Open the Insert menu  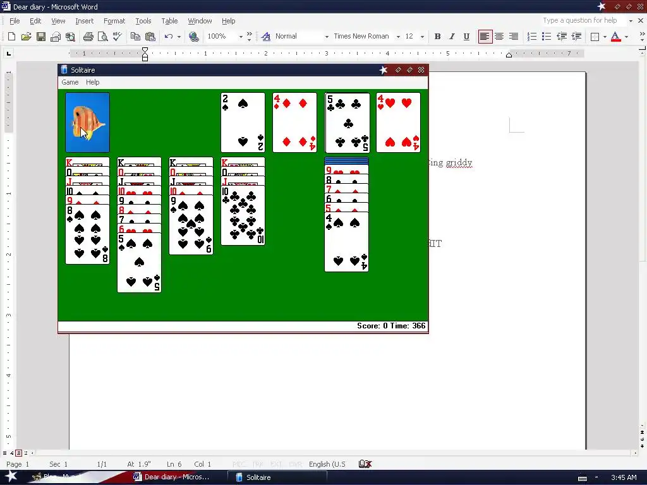(x=84, y=21)
